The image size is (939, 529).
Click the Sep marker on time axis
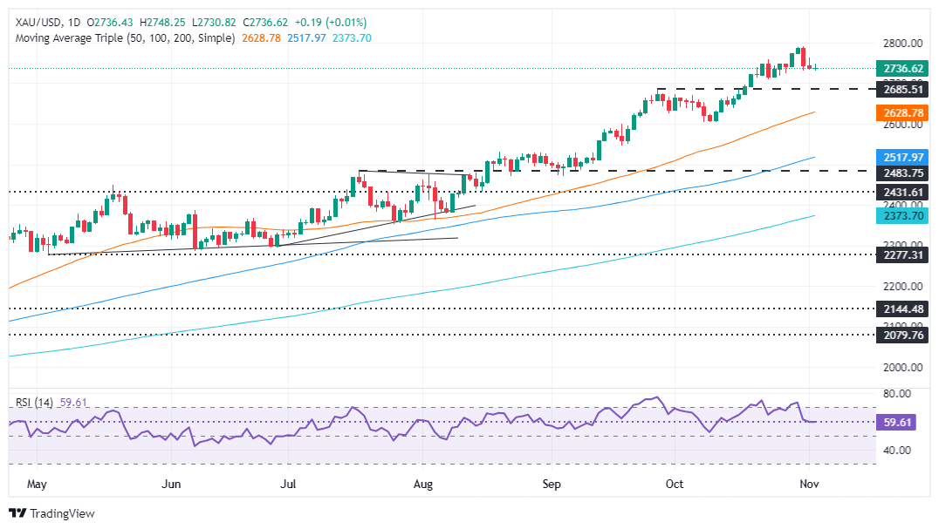tap(552, 484)
